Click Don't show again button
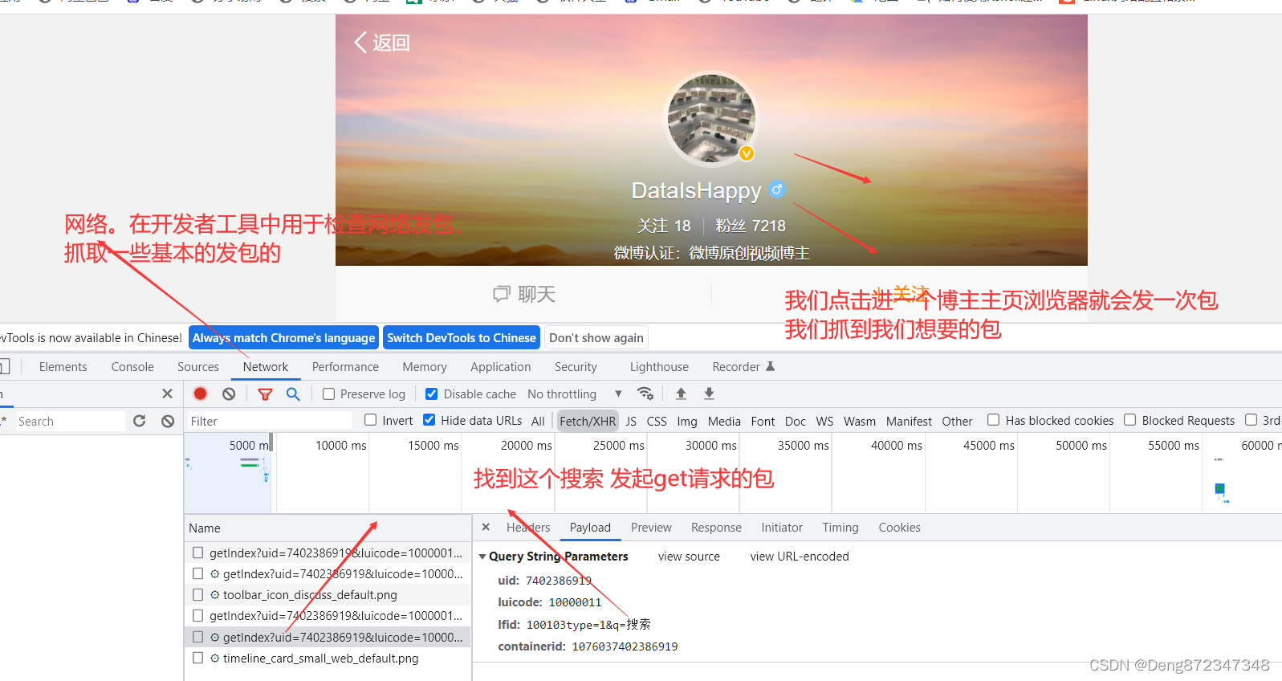 [x=596, y=338]
